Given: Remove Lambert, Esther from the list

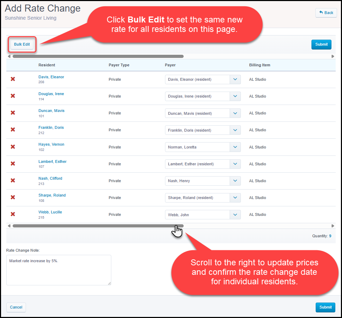Looking at the screenshot, I should 13,164.
